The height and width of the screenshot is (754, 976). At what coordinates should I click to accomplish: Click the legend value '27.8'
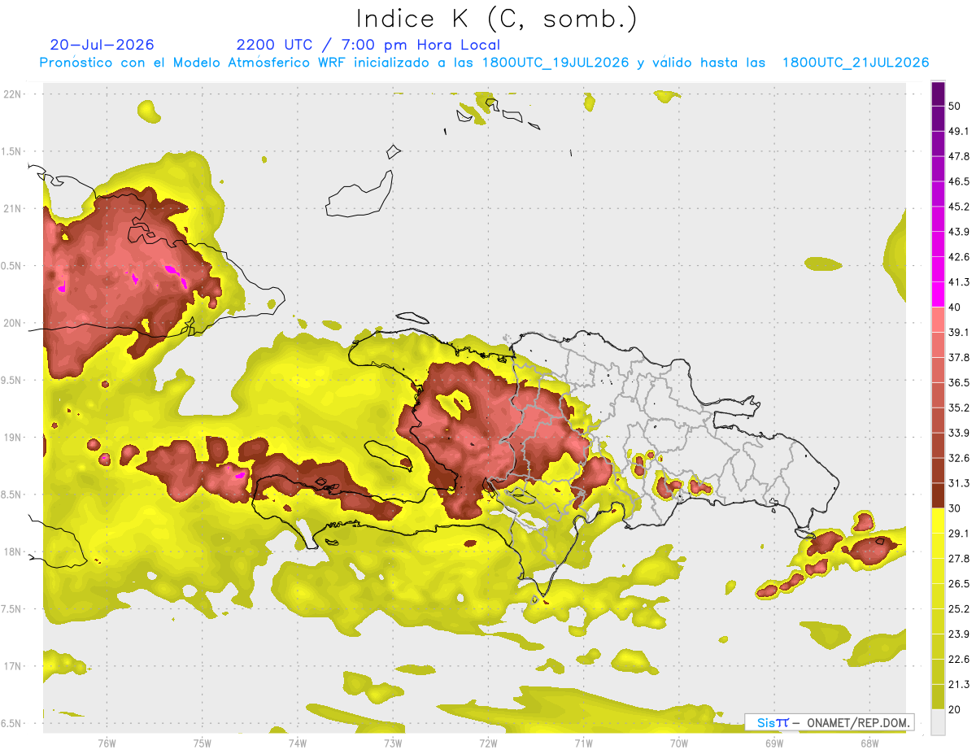(x=959, y=559)
